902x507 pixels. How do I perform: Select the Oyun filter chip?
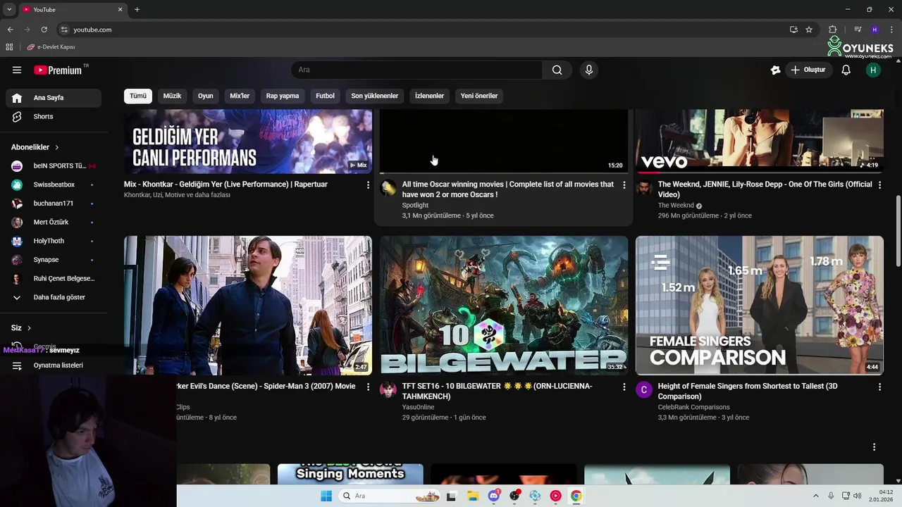tap(206, 96)
